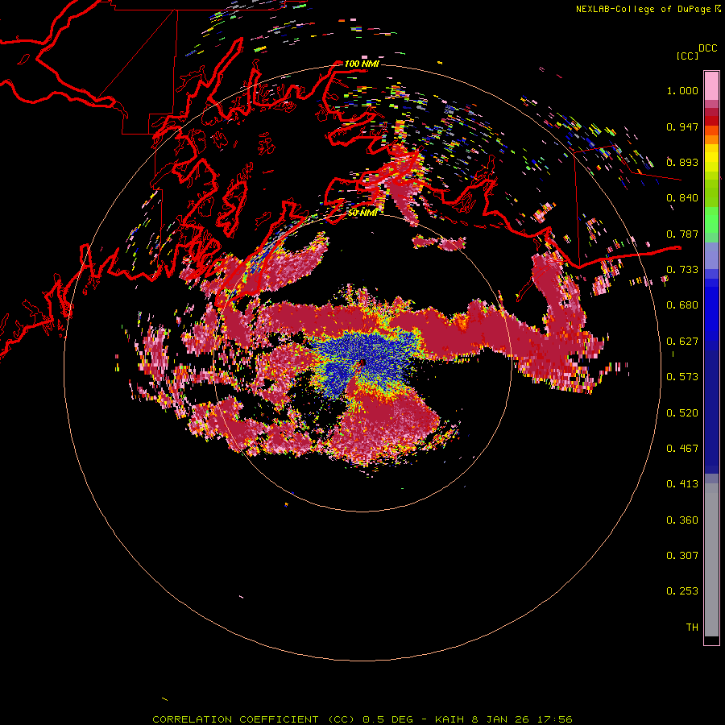Click the 100 NMI range ring label
Screen dimensions: 725x725
(x=362, y=64)
